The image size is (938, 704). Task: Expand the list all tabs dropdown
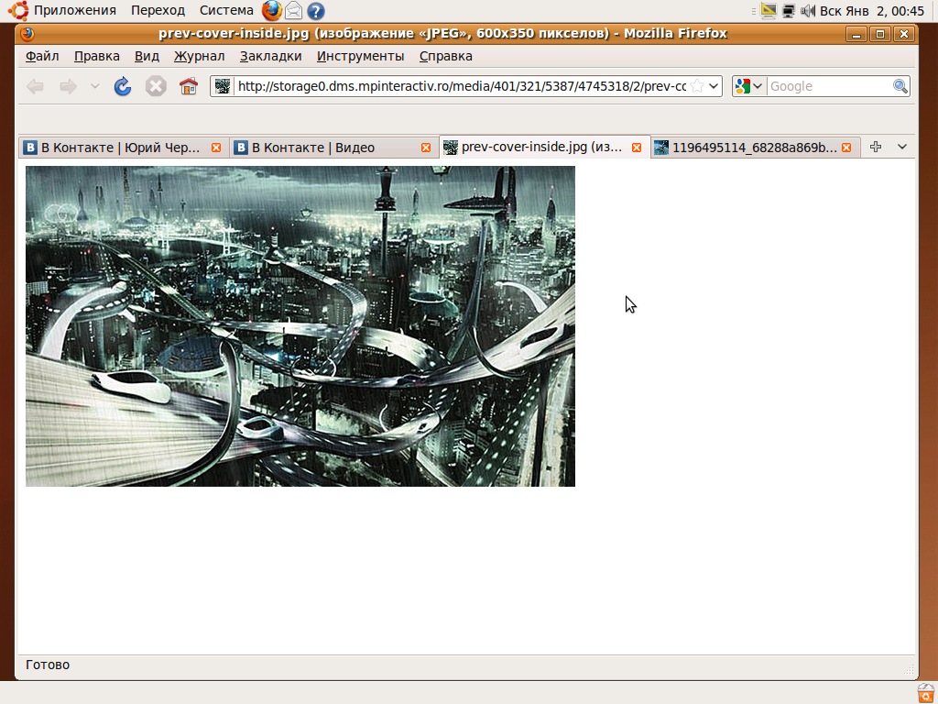point(902,147)
